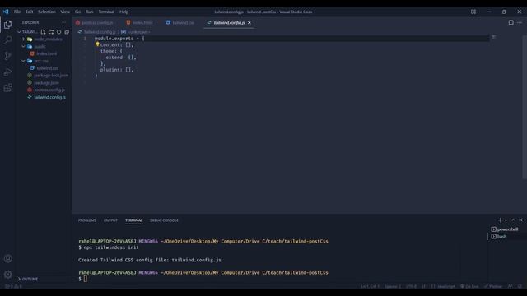The image size is (527, 296).
Task: Refresh the Explorer file tree
Action: [58, 32]
